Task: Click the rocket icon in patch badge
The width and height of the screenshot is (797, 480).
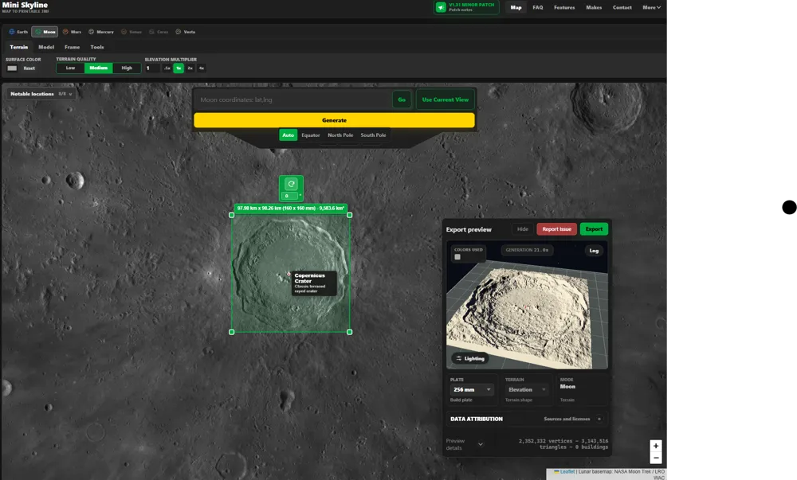Action: pyautogui.click(x=441, y=7)
